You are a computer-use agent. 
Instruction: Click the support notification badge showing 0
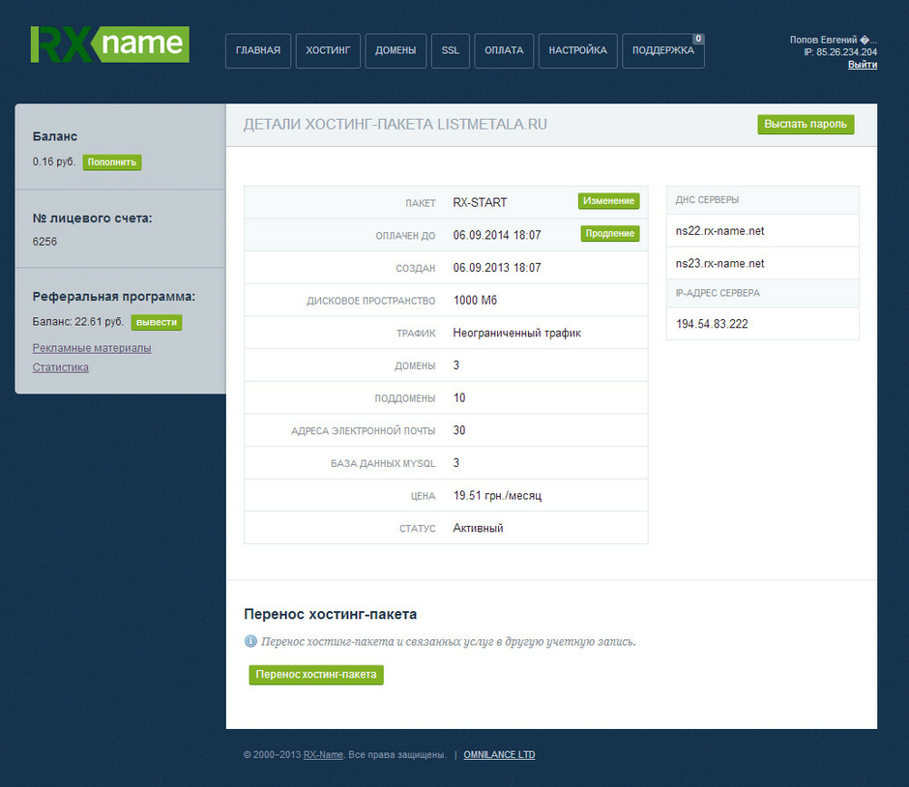coord(698,39)
